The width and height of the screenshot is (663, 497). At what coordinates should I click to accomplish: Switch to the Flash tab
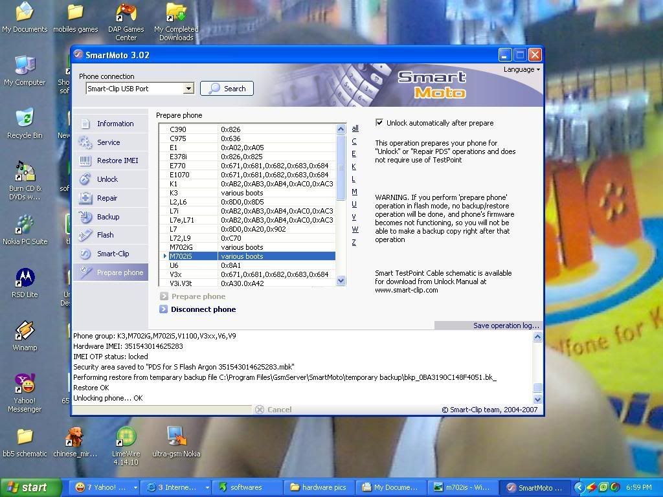tap(111, 235)
